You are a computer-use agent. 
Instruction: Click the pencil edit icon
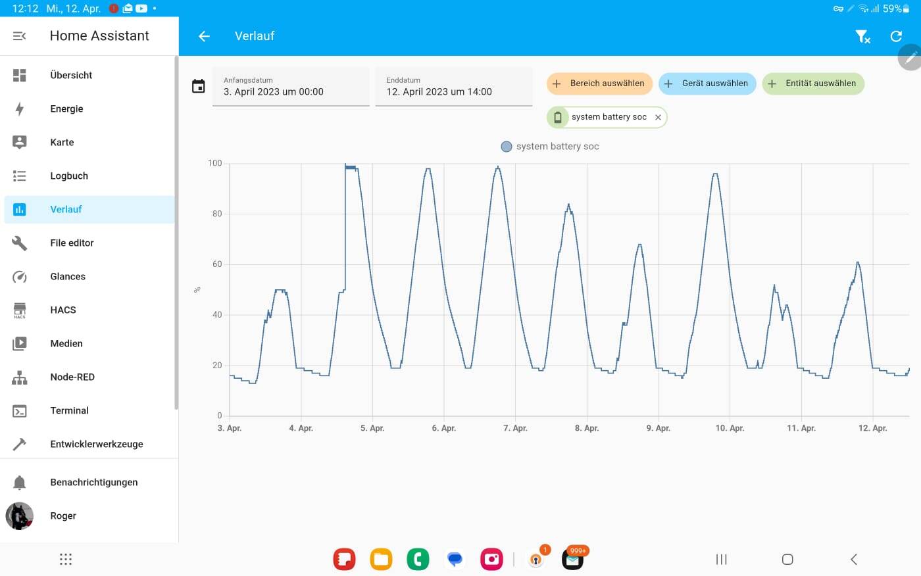click(910, 57)
